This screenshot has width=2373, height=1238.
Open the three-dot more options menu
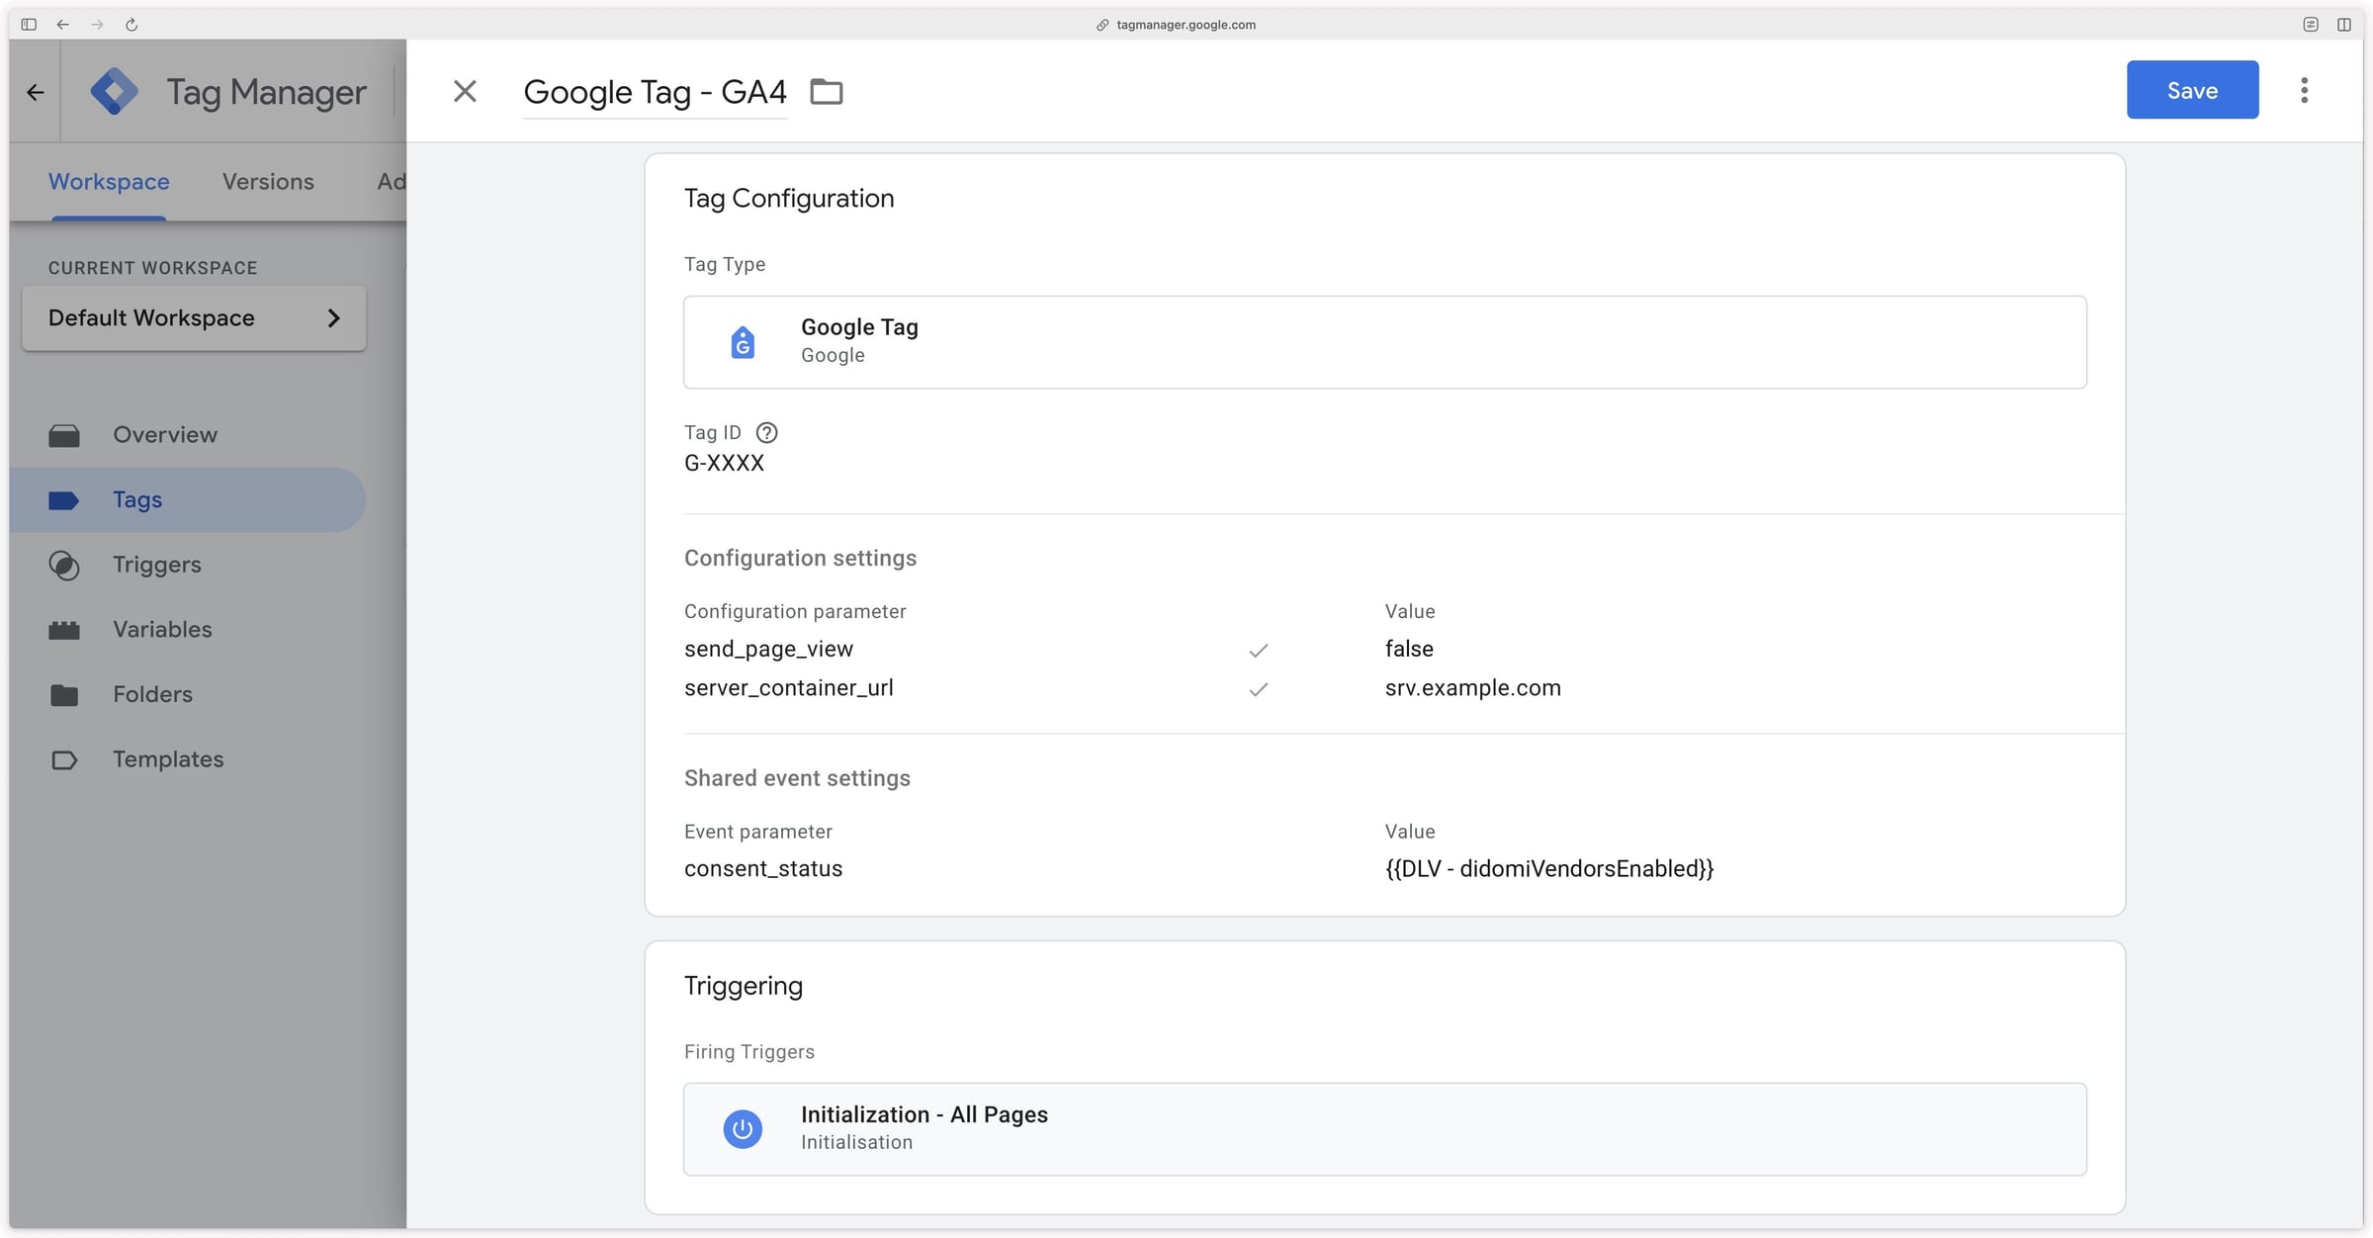2304,90
